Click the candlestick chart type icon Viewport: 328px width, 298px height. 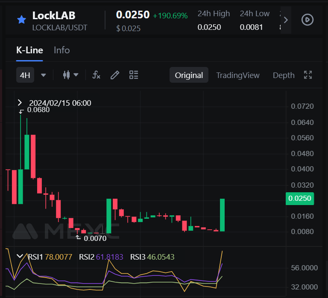[x=66, y=75]
